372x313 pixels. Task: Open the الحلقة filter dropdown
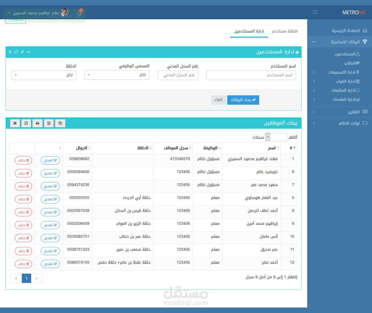click(x=44, y=75)
